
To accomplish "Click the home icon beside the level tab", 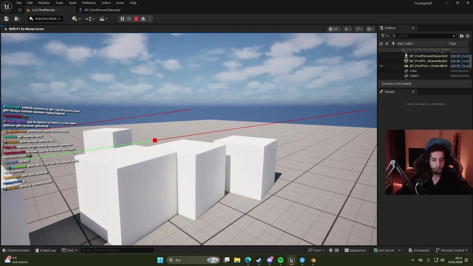I will click(20, 10).
